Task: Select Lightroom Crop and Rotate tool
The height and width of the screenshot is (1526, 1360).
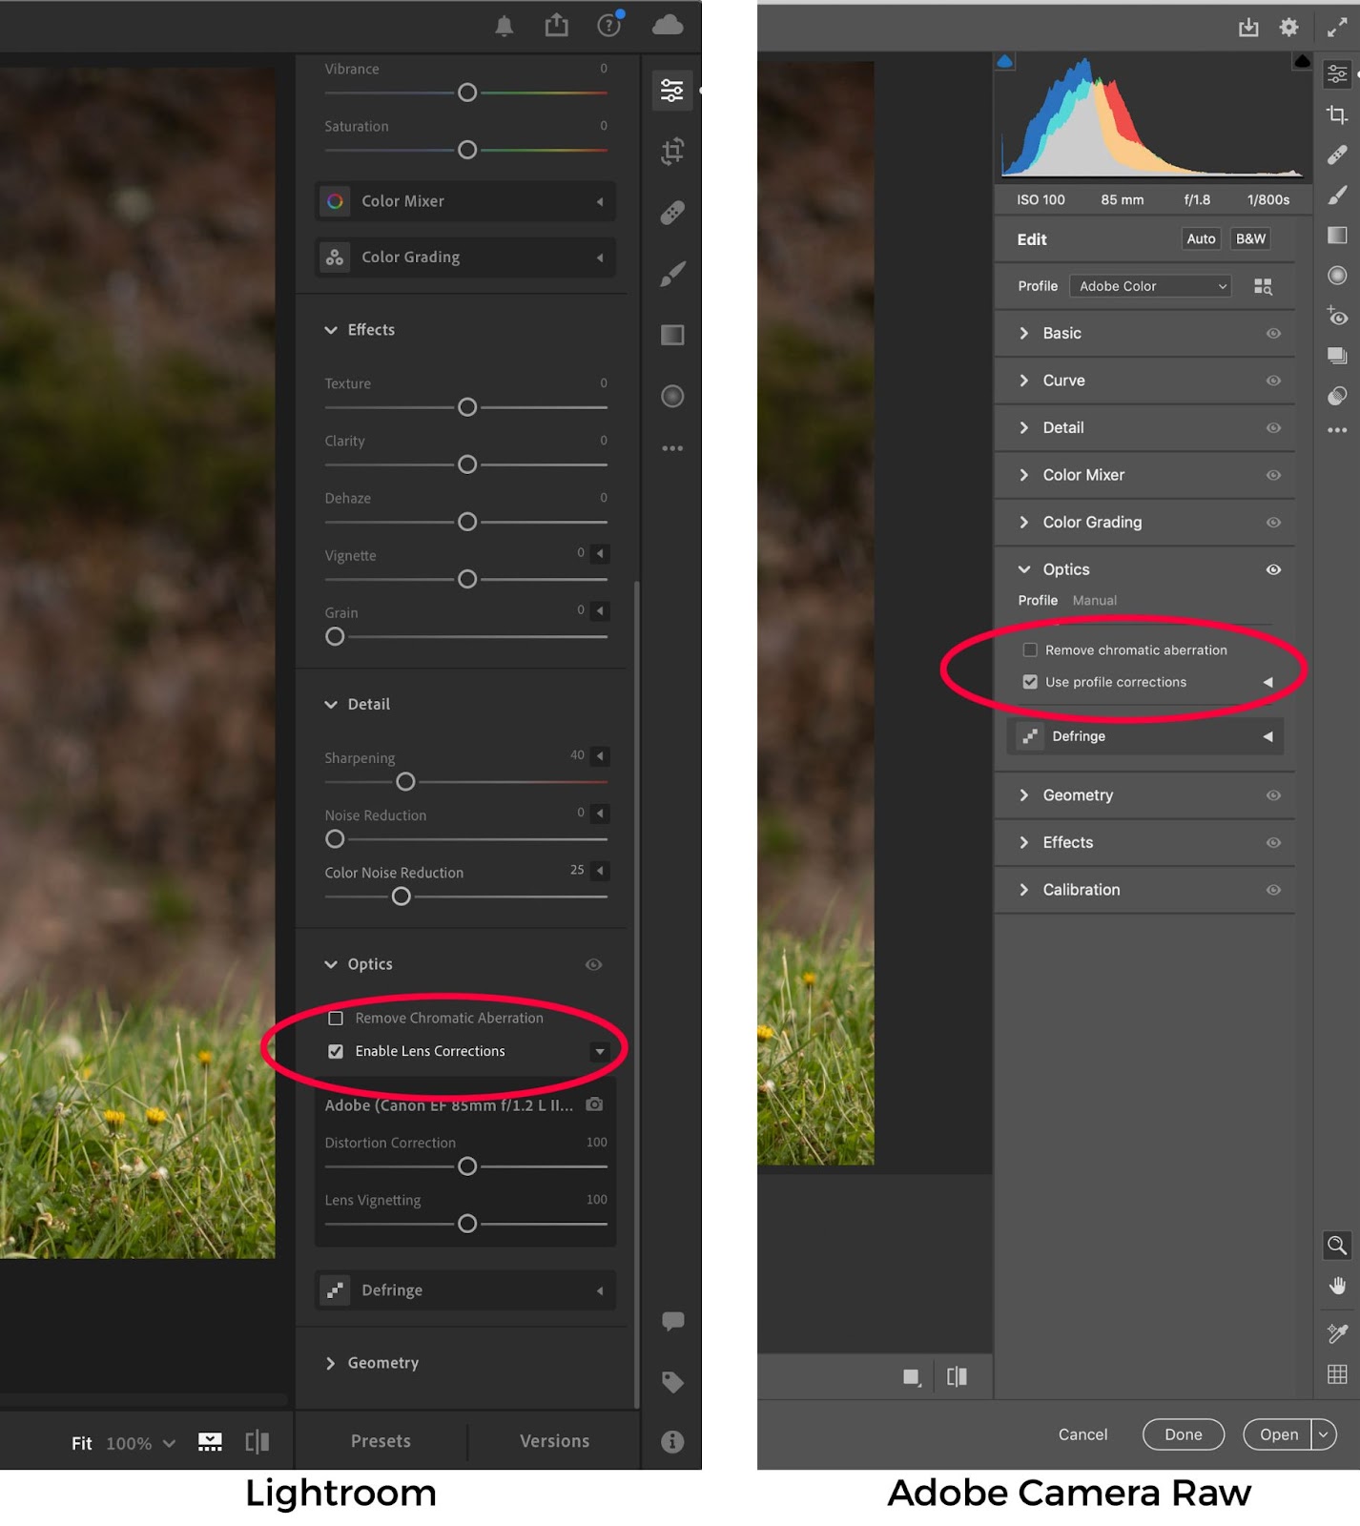Action: click(672, 151)
